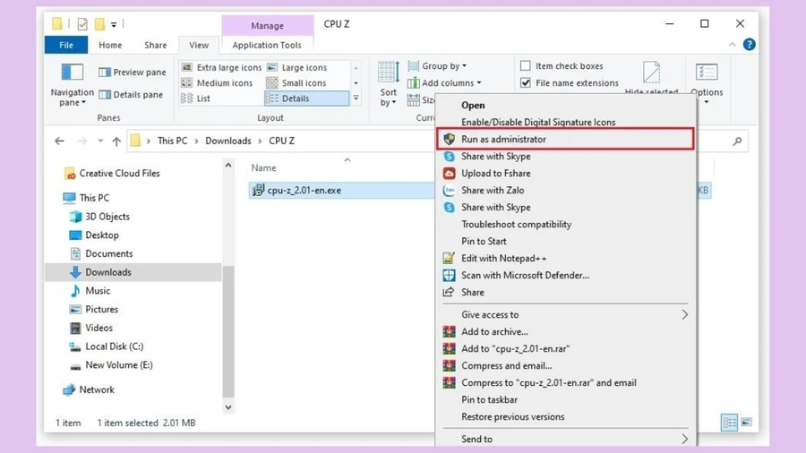Click the Properties checkmark icon in title bar
The width and height of the screenshot is (806, 453).
pos(82,24)
